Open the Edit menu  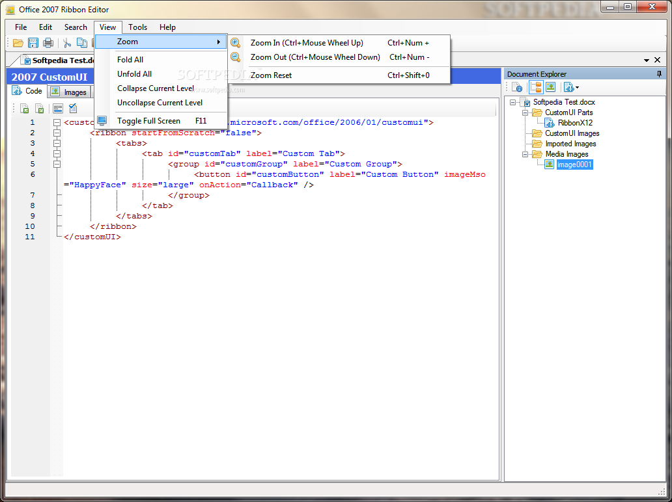point(46,27)
